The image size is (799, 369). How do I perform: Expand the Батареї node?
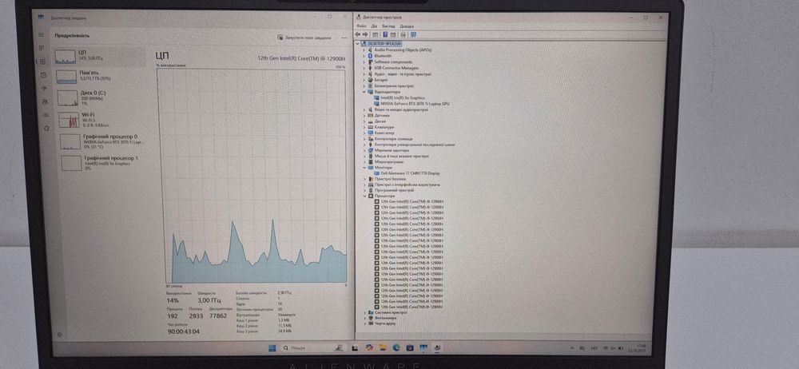pyautogui.click(x=364, y=80)
